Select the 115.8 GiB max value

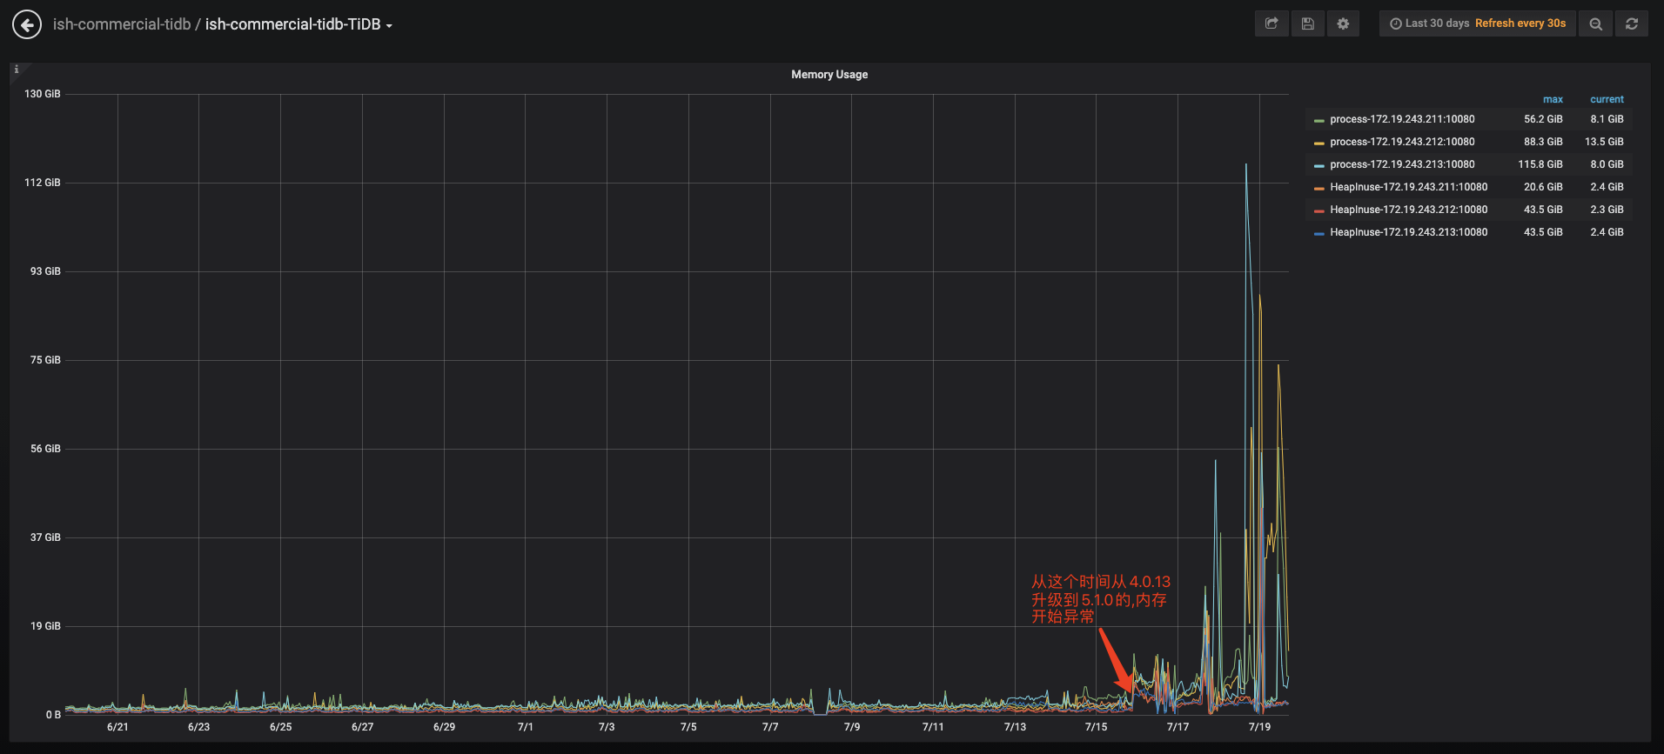1540,164
